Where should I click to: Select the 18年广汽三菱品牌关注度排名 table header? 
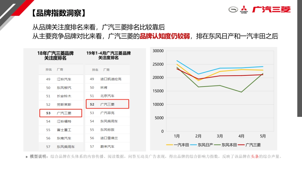point(56,55)
